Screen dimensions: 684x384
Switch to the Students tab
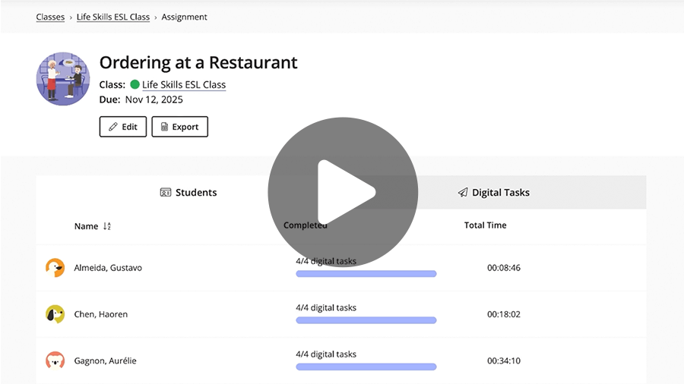tap(188, 193)
